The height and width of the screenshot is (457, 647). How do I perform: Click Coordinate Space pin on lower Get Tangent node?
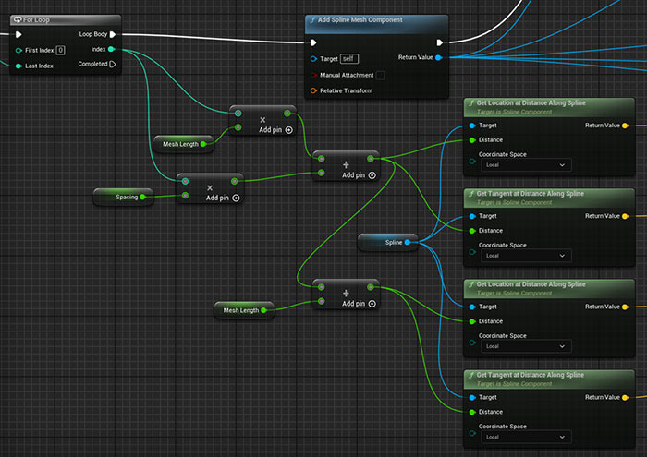pyautogui.click(x=472, y=433)
